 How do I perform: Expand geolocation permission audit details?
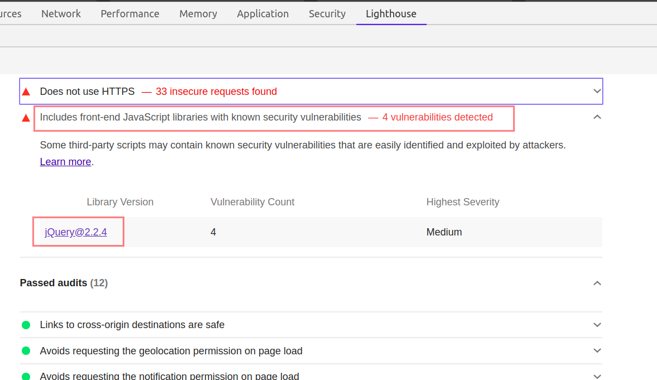point(597,350)
